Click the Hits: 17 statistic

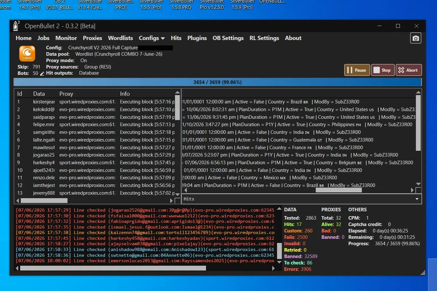pos(293,224)
